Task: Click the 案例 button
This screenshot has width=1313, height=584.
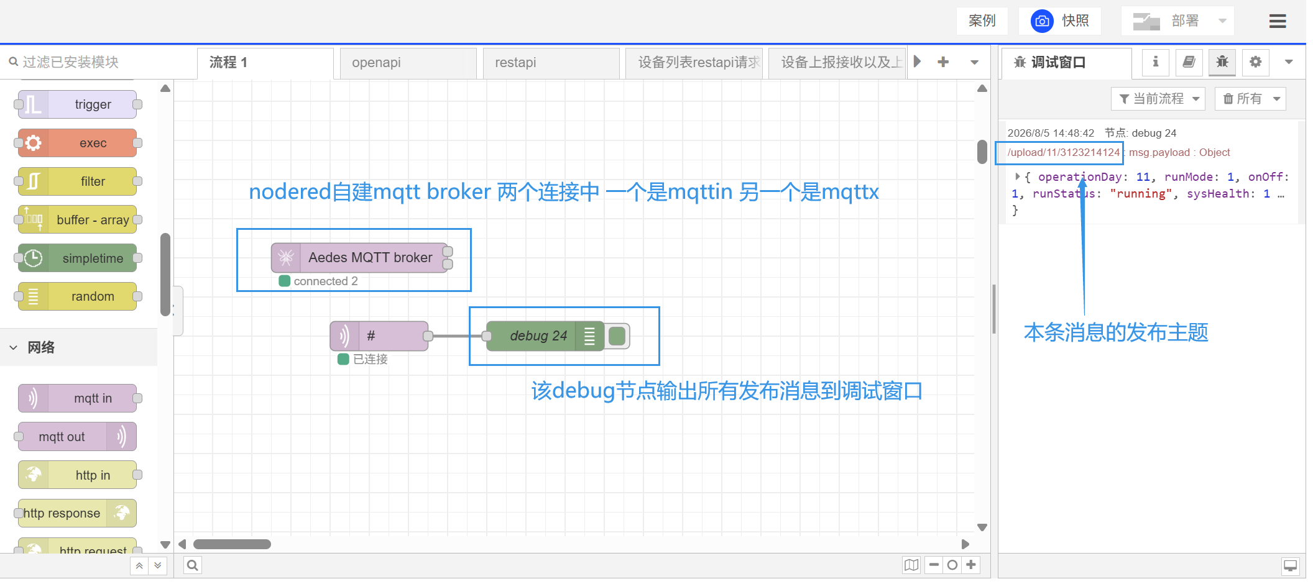Action: pyautogui.click(x=982, y=21)
